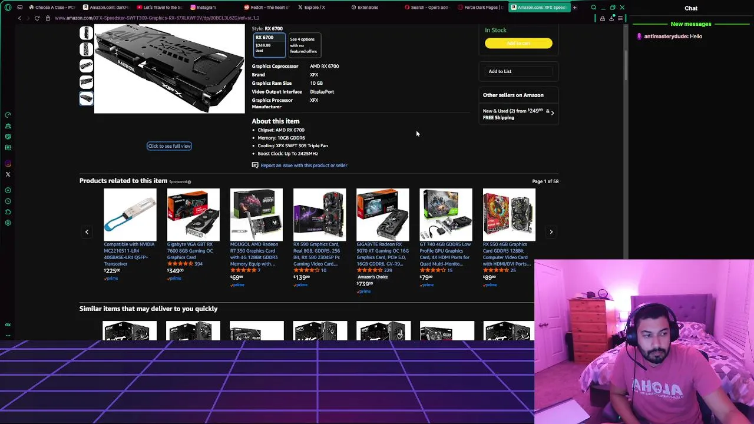Viewport: 754px width, 424px height.
Task: Click RX 9070 XT product image
Action: click(x=383, y=215)
